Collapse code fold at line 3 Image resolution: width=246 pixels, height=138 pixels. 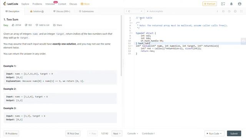coord(132,23)
